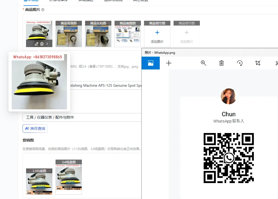
Task: Click the 照片 - WhatsApp.png window title
Action: pos(160,53)
